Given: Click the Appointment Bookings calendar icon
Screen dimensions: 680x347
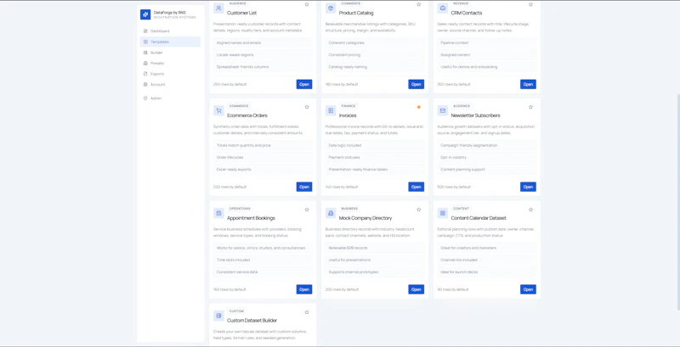Looking at the screenshot, I should [x=218, y=213].
